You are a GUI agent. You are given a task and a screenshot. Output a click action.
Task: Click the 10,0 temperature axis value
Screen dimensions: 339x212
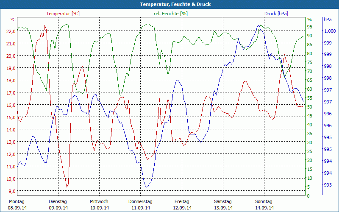pos(11,179)
